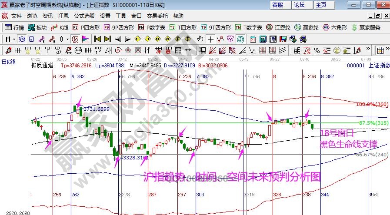Click the 论坛 forum button

pyautogui.click(x=299, y=5)
